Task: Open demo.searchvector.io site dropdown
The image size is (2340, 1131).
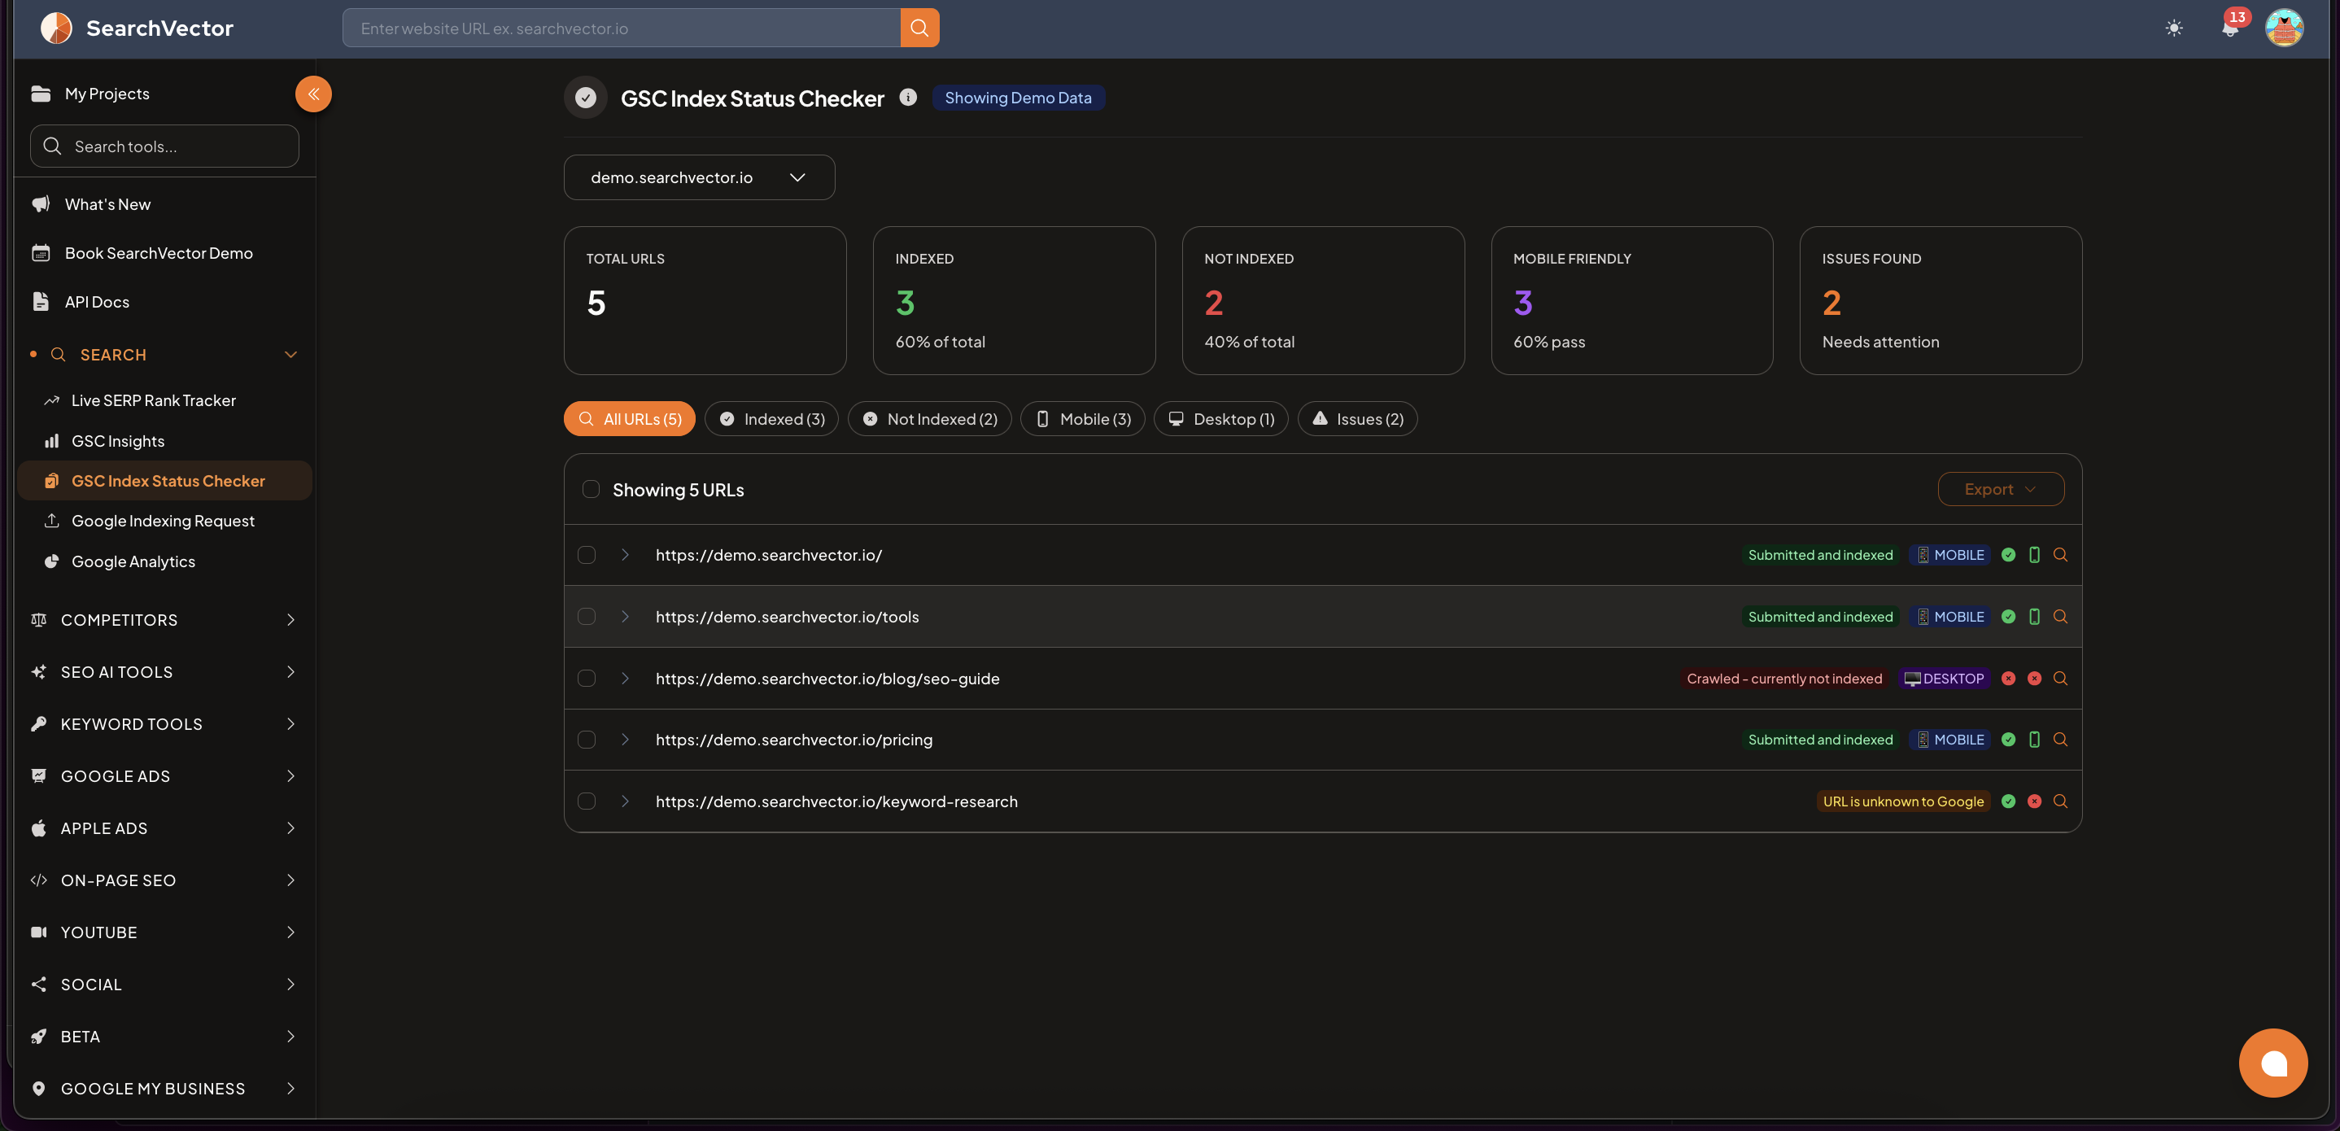Action: 699,177
